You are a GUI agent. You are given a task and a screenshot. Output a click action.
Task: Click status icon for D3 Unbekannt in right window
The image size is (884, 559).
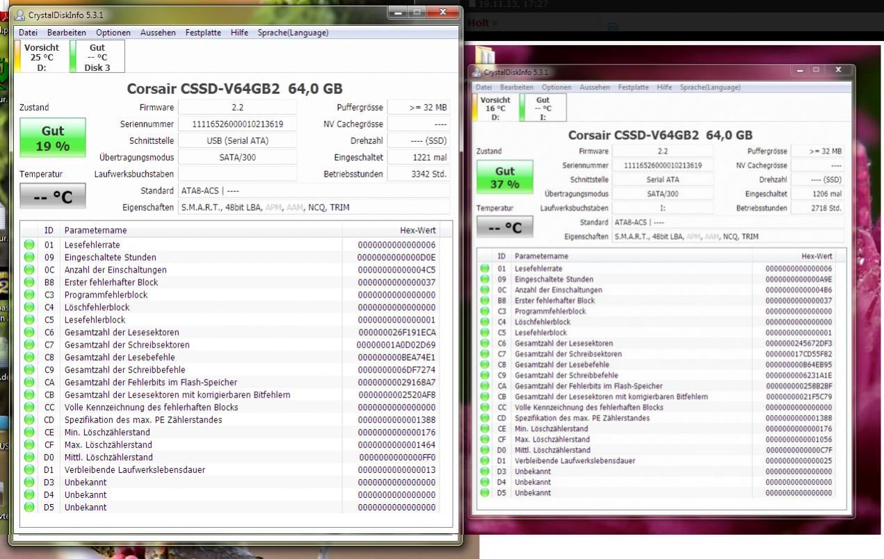coord(485,471)
